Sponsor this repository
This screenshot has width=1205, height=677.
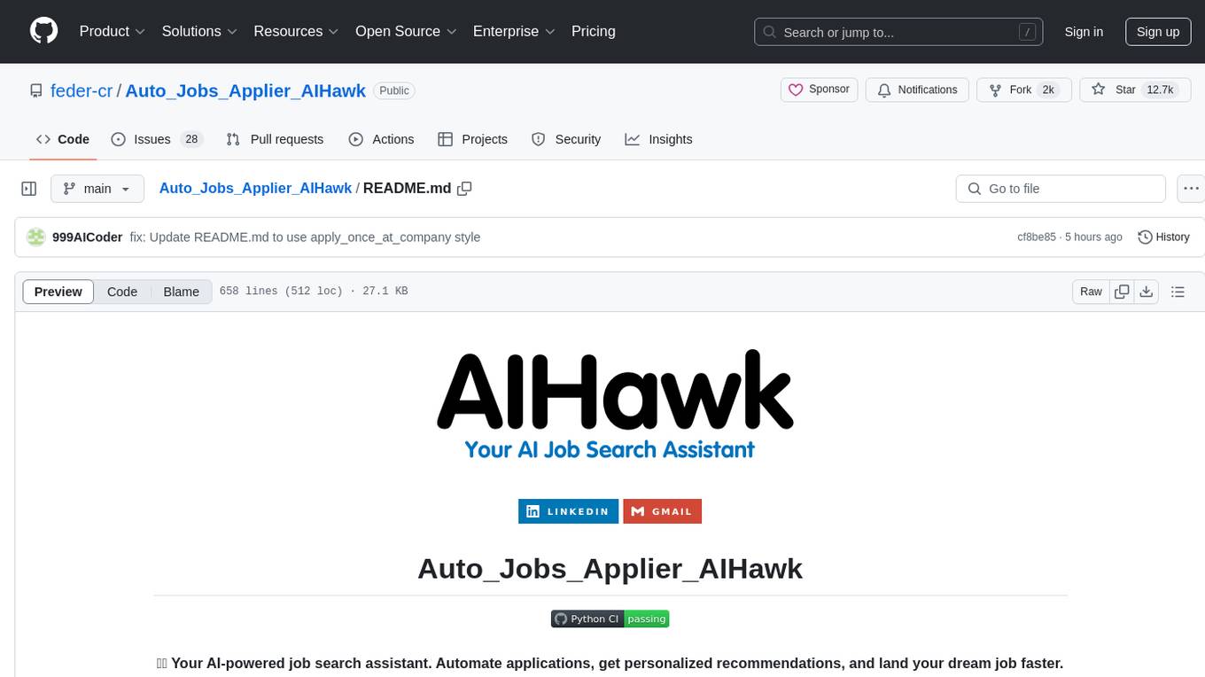click(820, 89)
